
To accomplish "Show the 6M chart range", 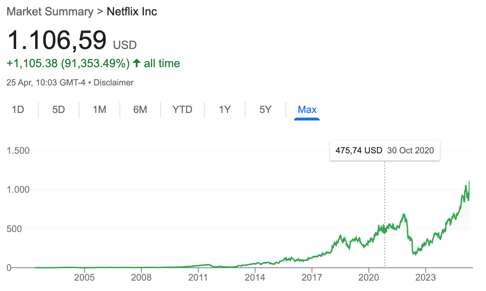I will (x=140, y=109).
